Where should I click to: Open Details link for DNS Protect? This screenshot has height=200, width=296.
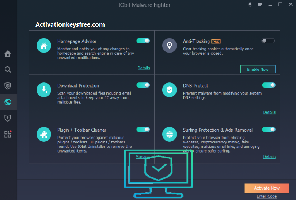coord(269,112)
